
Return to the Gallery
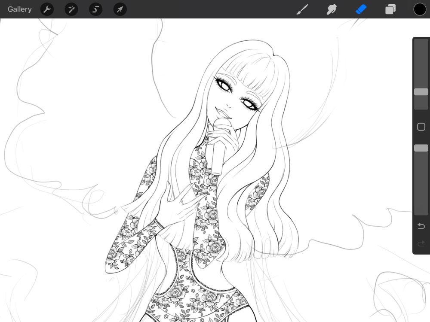tap(19, 9)
